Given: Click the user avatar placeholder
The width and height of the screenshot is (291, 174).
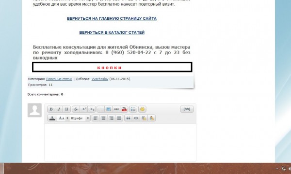Looking at the screenshot, I should click(34, 110).
